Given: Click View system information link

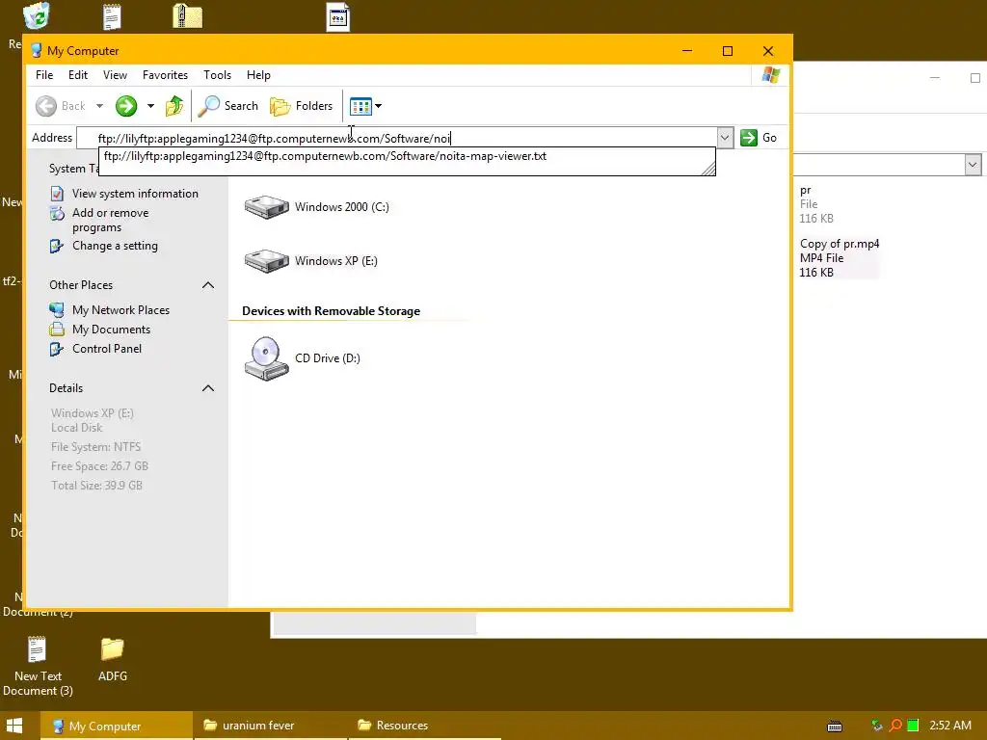Looking at the screenshot, I should tap(135, 194).
